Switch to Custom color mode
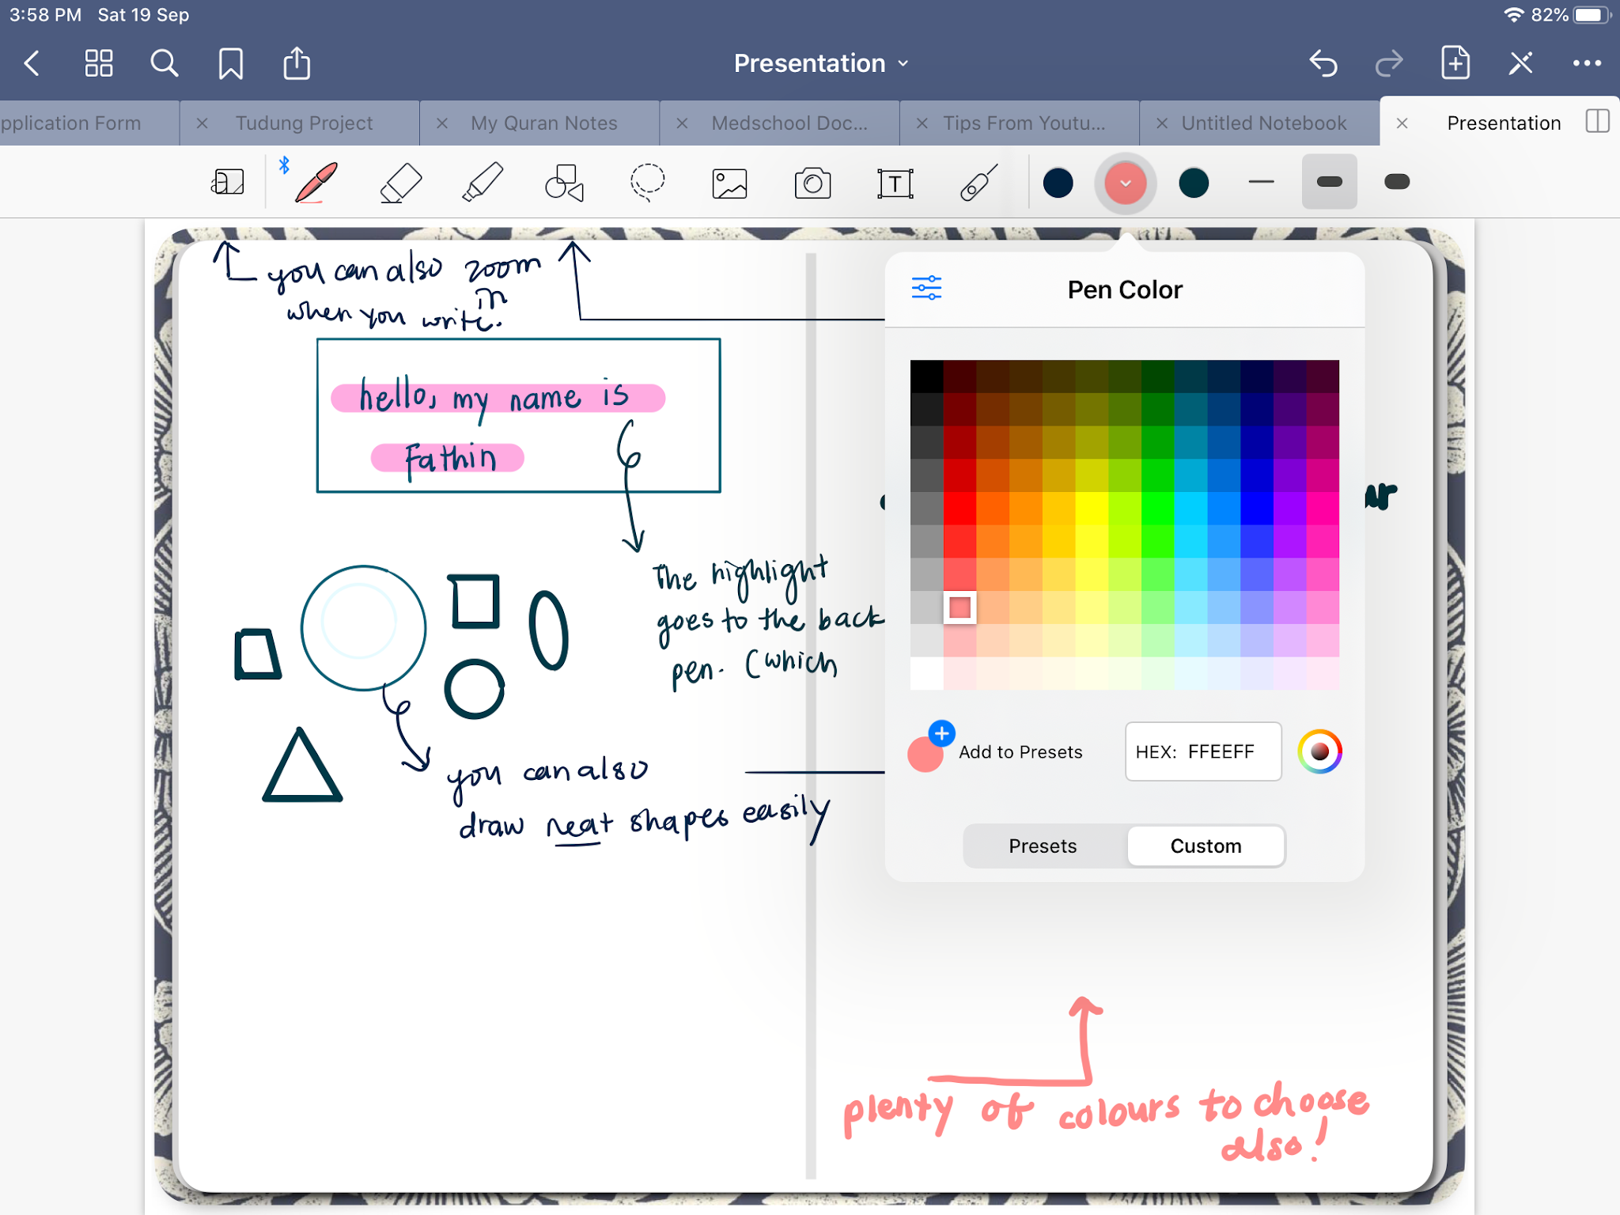The image size is (1620, 1215). click(x=1206, y=846)
